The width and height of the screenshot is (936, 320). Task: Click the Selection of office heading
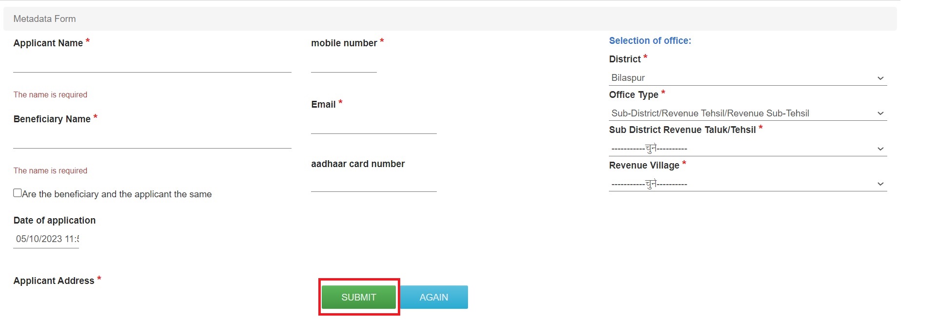click(650, 41)
